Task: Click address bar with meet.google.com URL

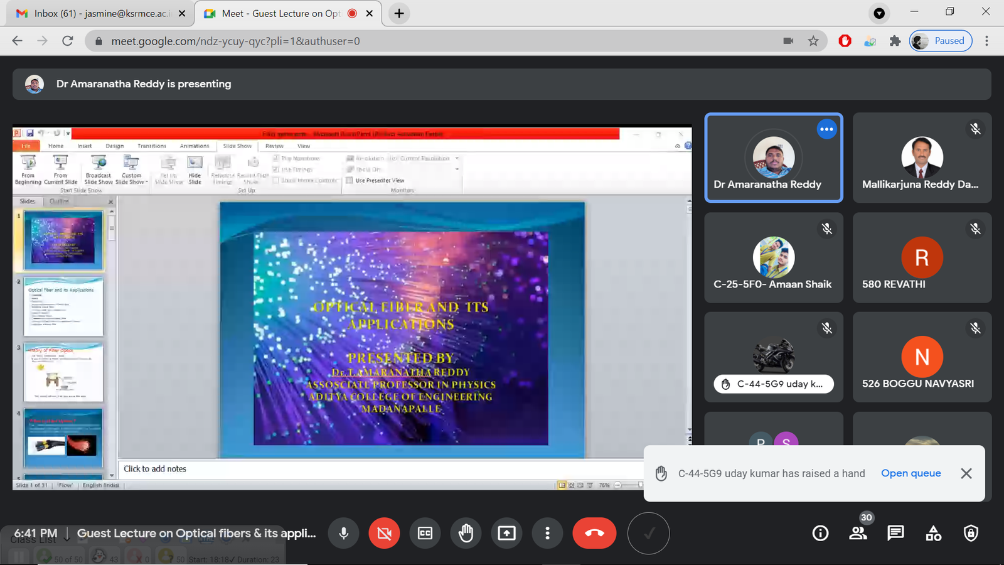Action: click(439, 41)
